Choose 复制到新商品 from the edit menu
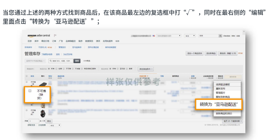Screen dimensions: 272x140 tap(223, 97)
